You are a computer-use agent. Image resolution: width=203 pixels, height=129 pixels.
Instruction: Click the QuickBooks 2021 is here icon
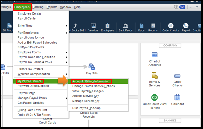(x=154, y=98)
